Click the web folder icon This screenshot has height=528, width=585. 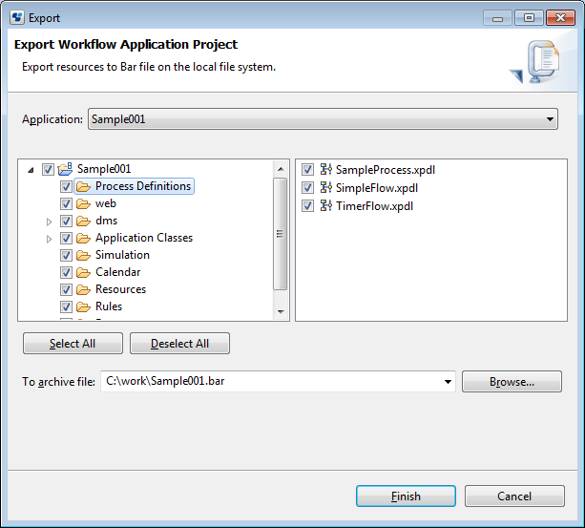click(x=83, y=203)
